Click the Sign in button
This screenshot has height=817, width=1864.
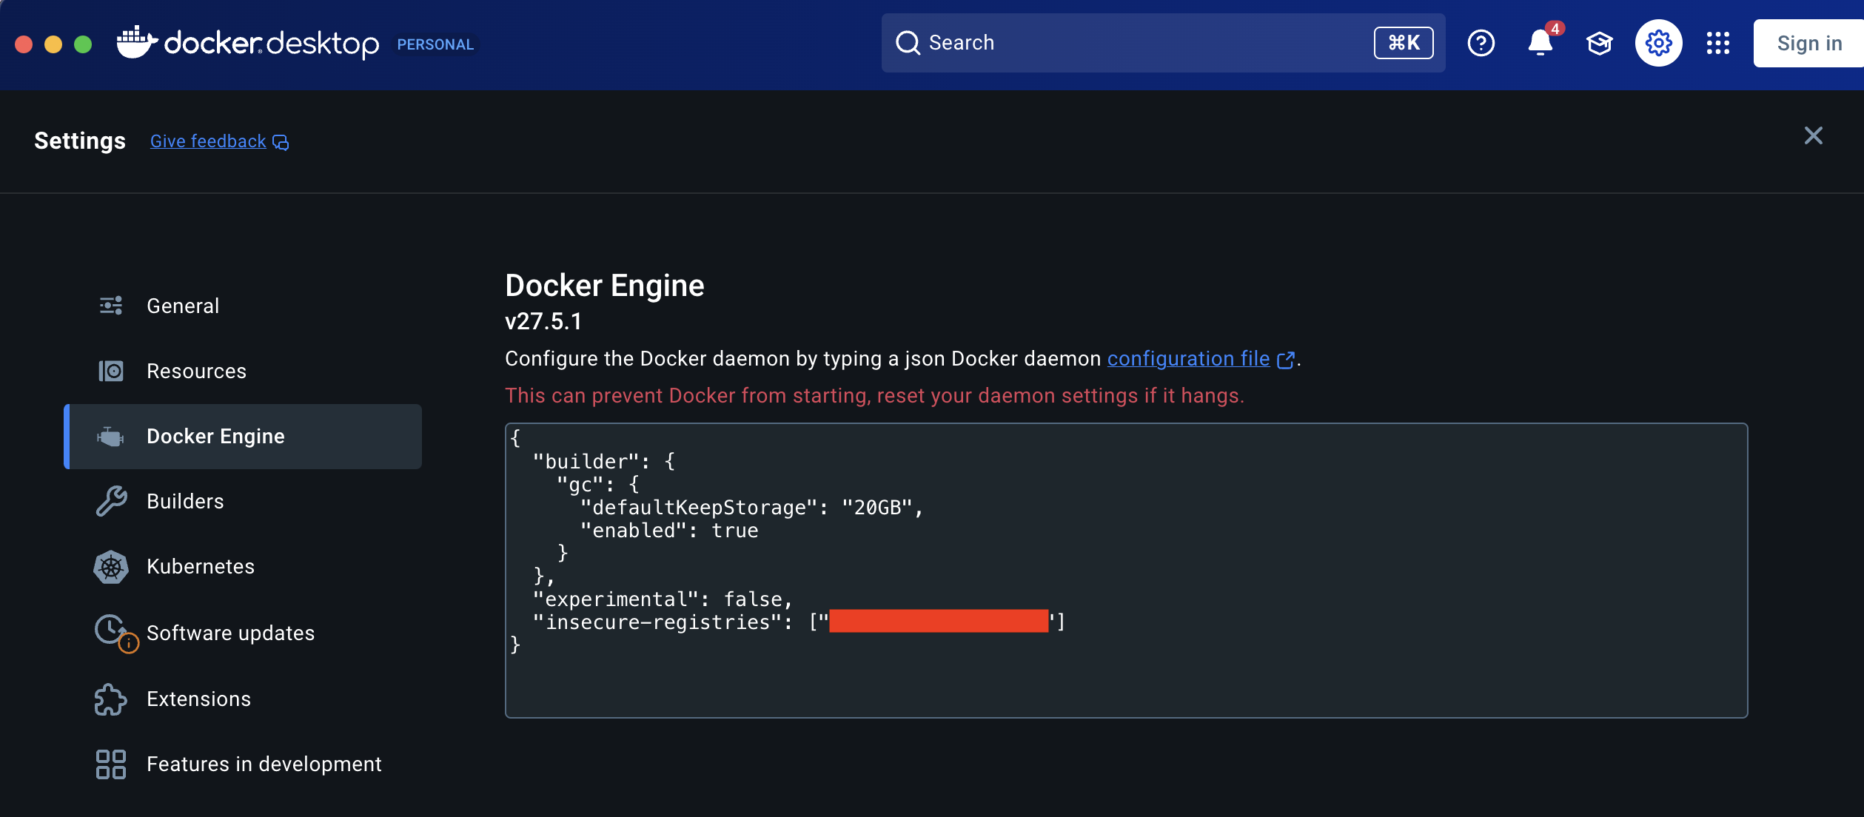[1808, 43]
